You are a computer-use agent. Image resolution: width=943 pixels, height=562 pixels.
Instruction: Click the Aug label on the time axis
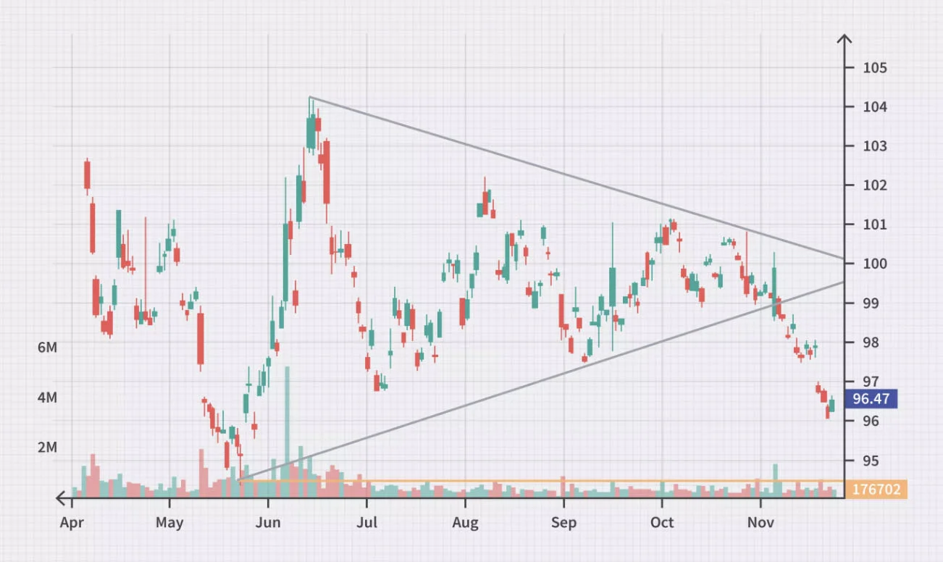(465, 522)
